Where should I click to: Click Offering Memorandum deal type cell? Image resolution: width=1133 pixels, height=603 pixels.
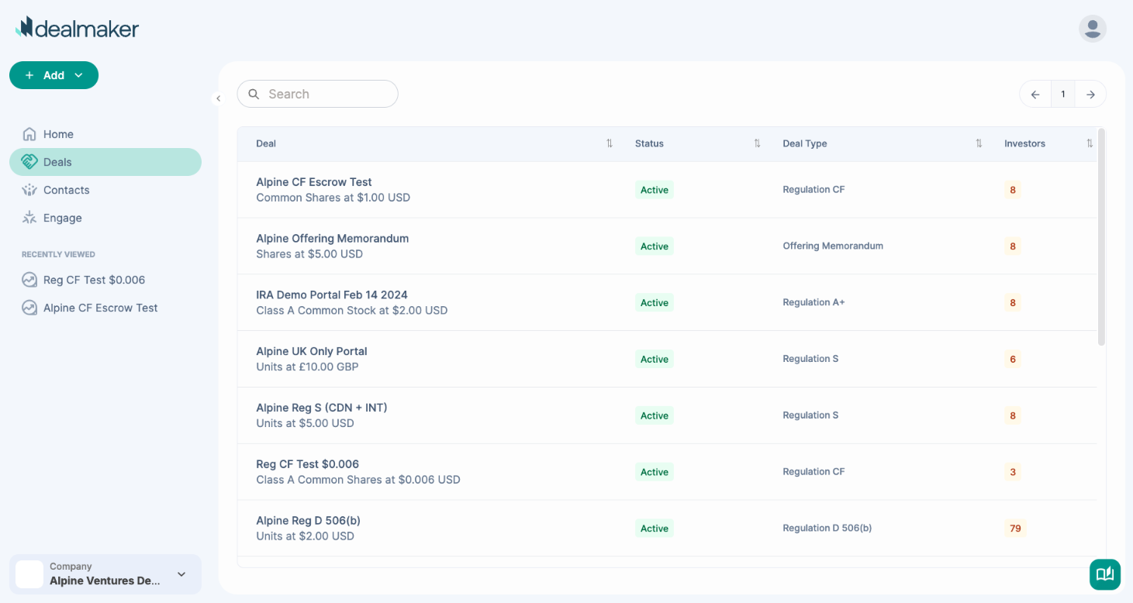point(833,246)
